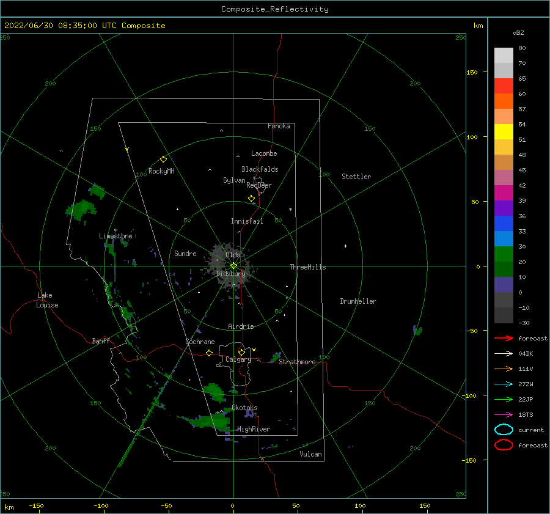The image size is (550, 514).
Task: Click the yellow diamond marker near RockyMH
Action: (x=163, y=160)
